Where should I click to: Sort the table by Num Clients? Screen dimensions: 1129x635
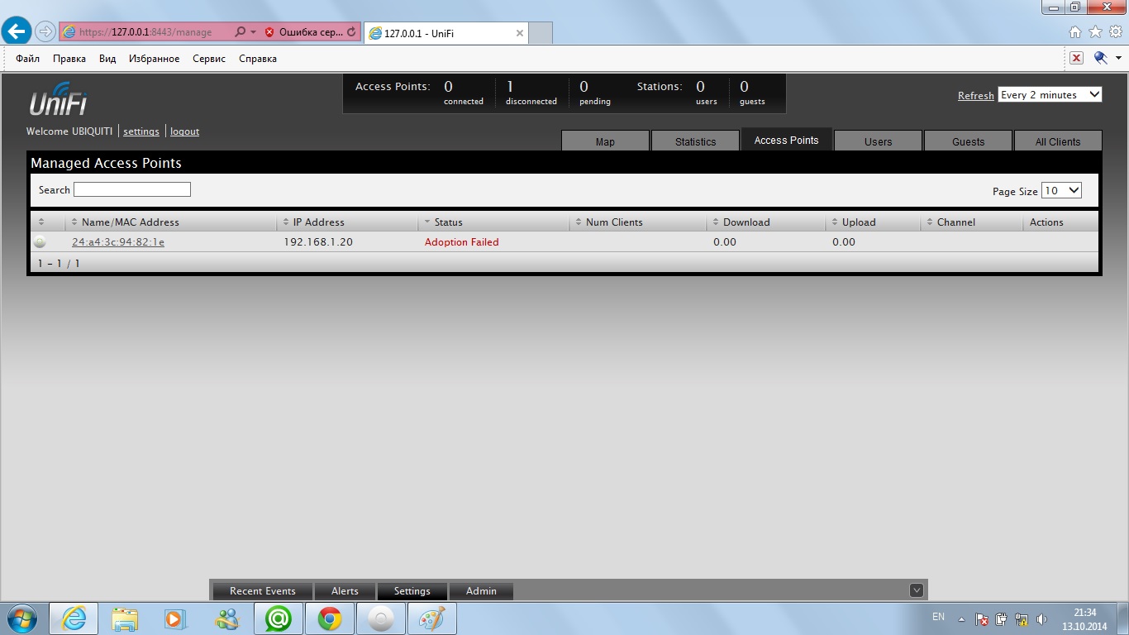pyautogui.click(x=613, y=222)
